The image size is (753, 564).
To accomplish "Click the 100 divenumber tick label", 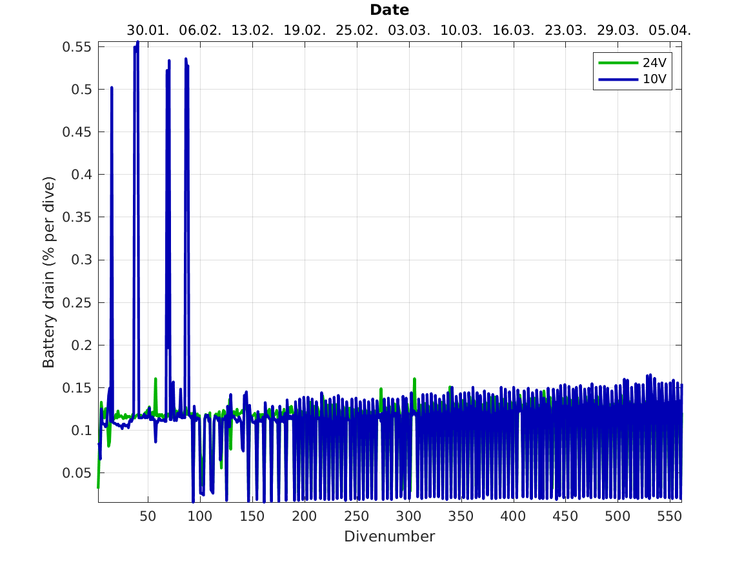I will click(x=200, y=516).
